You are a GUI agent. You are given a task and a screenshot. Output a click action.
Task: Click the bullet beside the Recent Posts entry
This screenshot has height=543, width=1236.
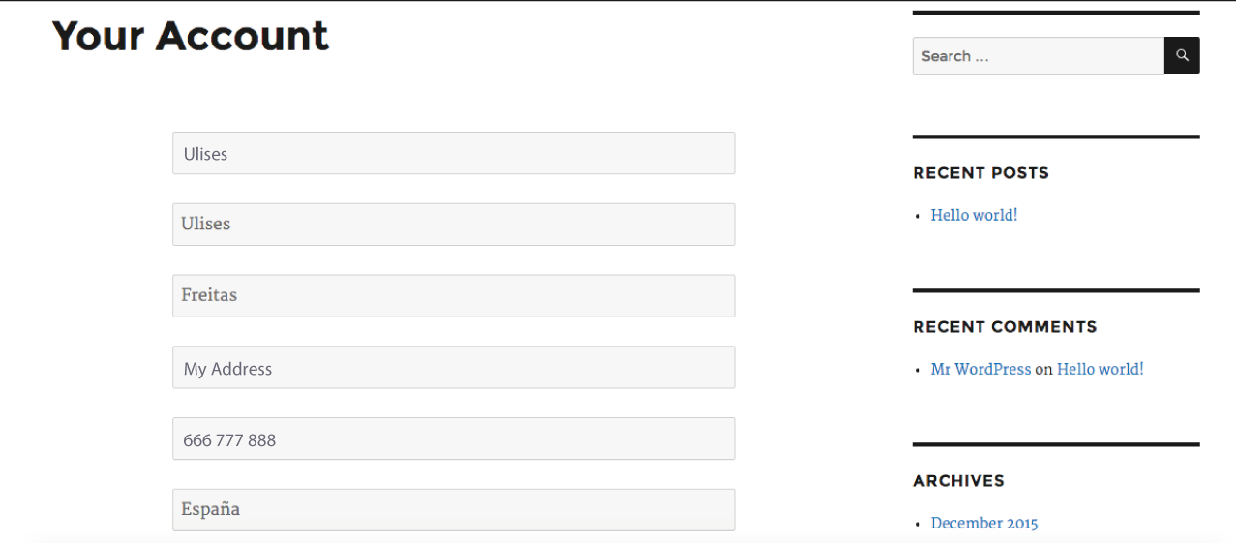(918, 216)
